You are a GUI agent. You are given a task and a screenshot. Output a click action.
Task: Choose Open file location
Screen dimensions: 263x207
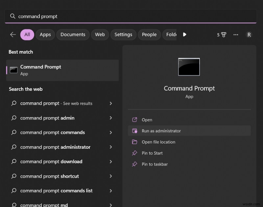[189, 142]
